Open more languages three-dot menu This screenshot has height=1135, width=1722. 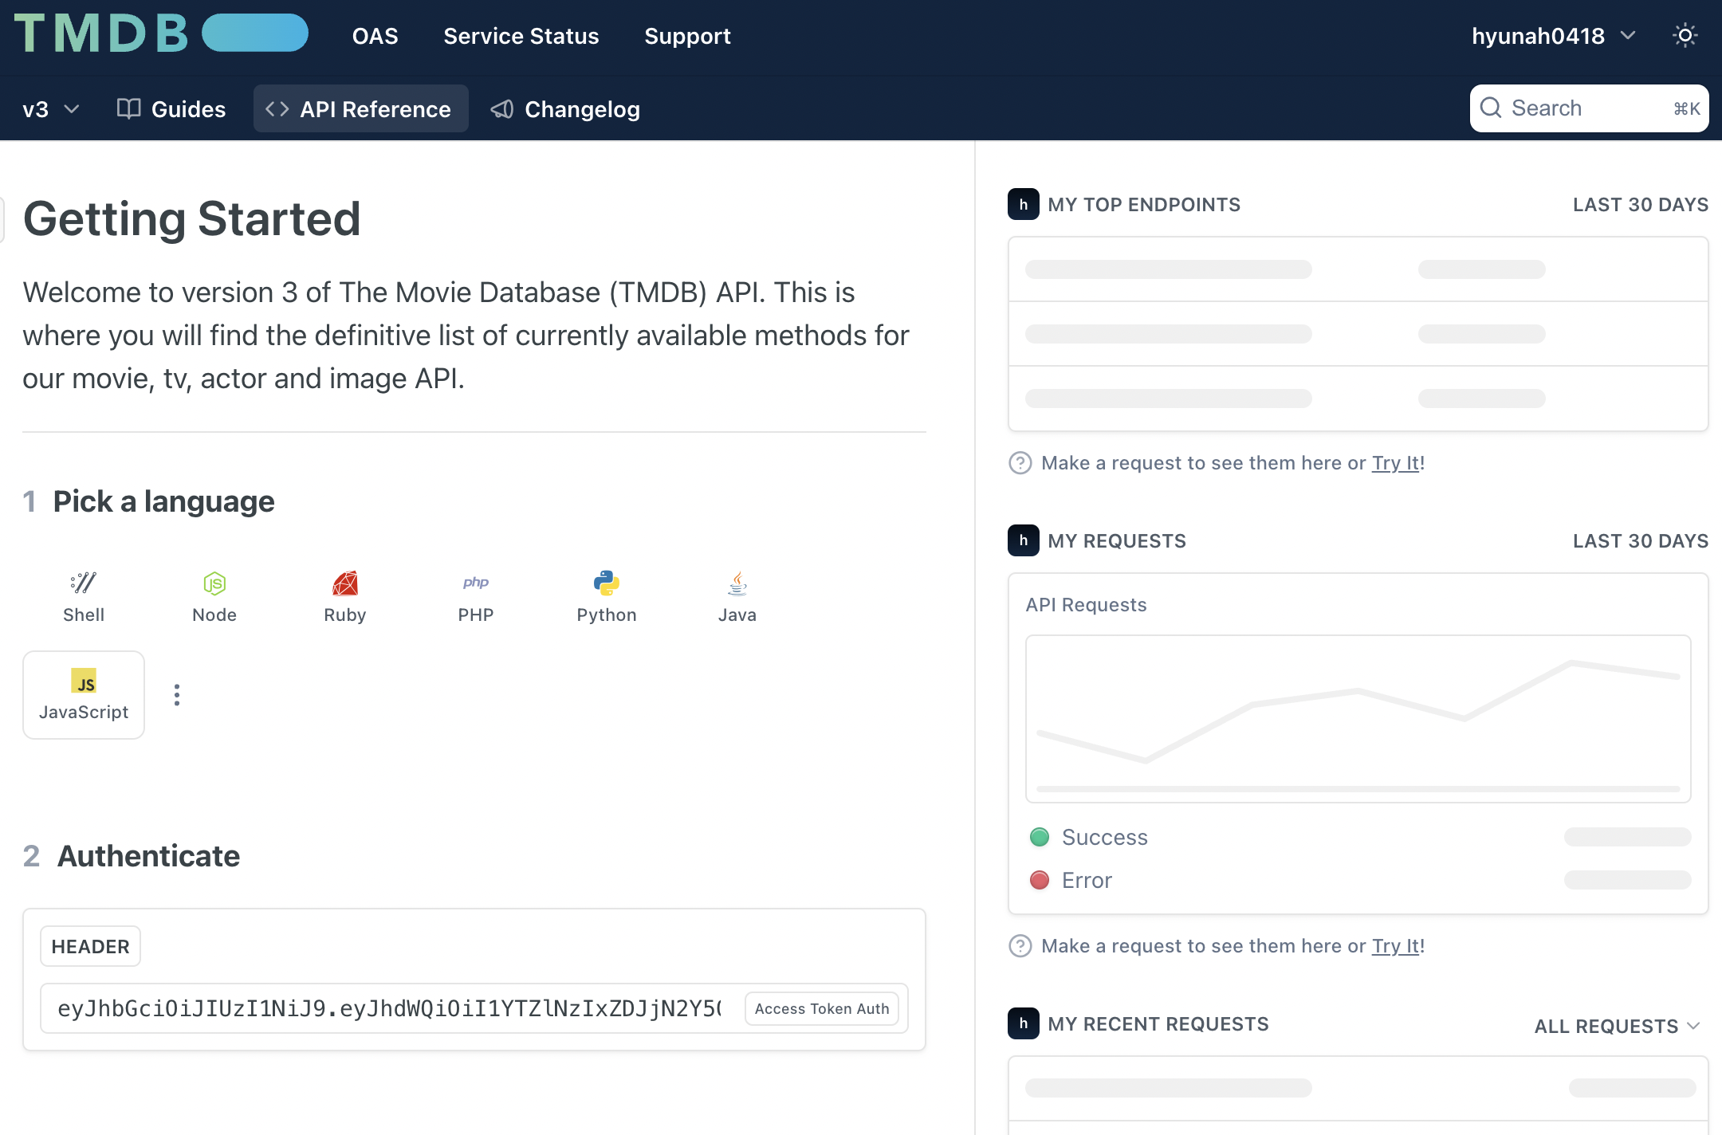(x=177, y=695)
